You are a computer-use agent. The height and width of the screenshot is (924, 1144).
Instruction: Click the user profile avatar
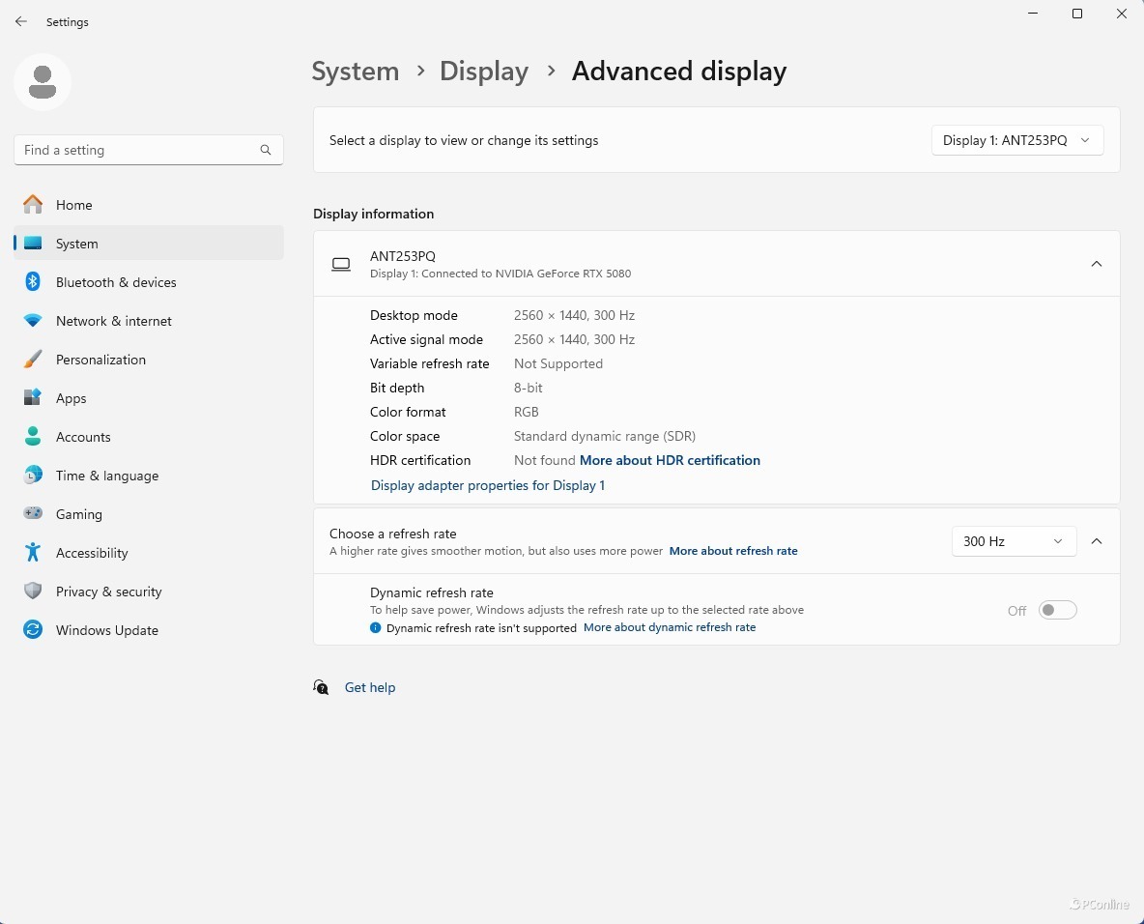43,82
